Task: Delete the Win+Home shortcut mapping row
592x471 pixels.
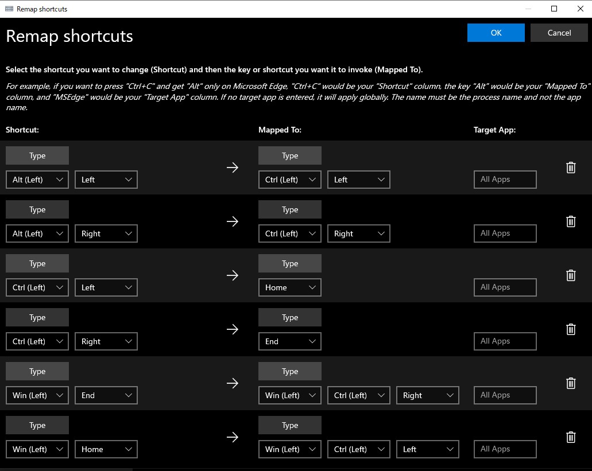Action: (571, 437)
